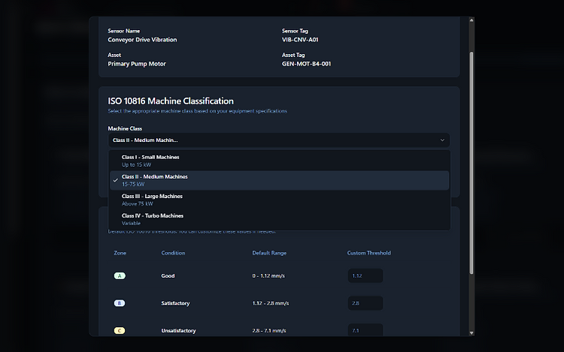Open the Machine Class dropdown
This screenshot has height=352, width=564.
[x=279, y=140]
